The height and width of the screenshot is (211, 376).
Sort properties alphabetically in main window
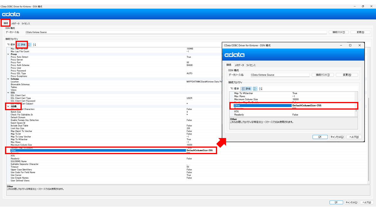click(34, 45)
